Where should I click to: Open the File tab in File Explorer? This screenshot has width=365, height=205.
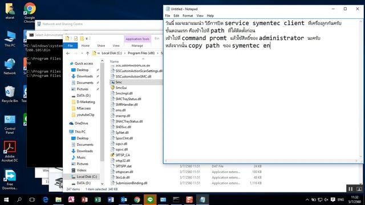[70, 46]
